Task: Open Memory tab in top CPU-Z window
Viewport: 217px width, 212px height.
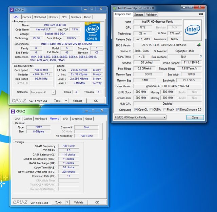Action: point(53,17)
